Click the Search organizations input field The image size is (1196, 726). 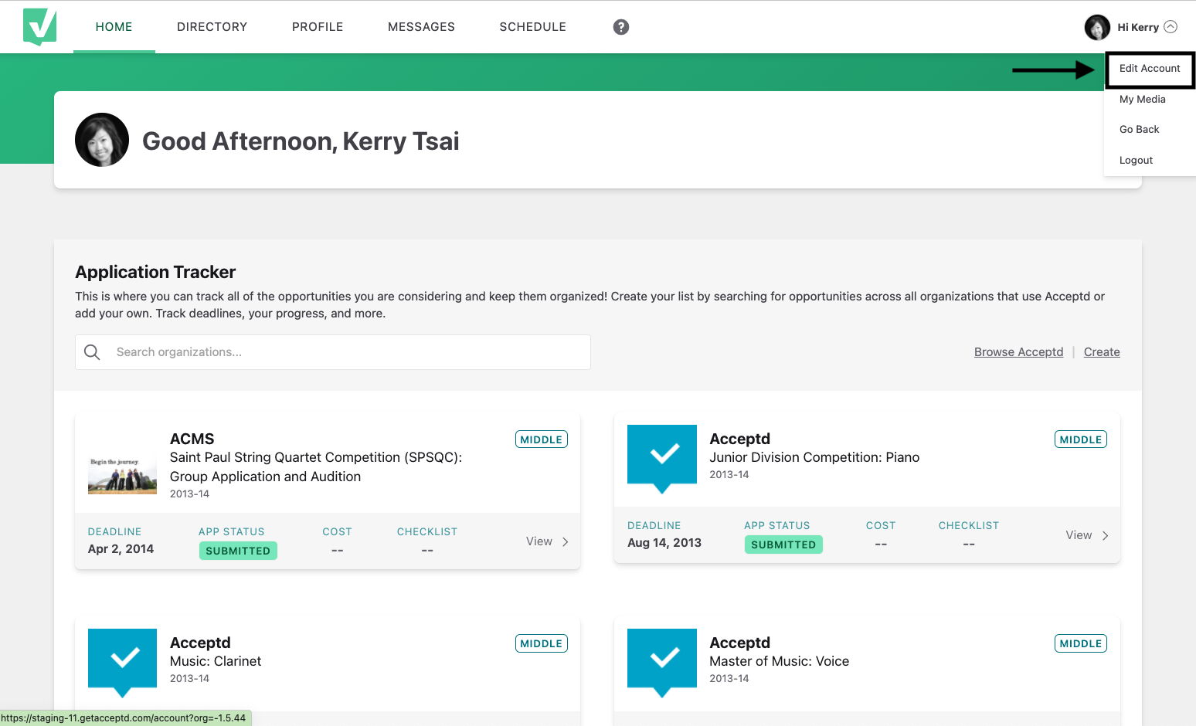point(333,352)
